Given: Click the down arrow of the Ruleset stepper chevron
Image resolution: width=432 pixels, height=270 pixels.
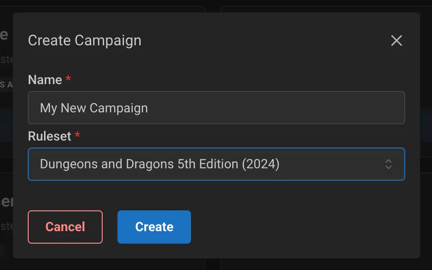Looking at the screenshot, I should point(388,167).
